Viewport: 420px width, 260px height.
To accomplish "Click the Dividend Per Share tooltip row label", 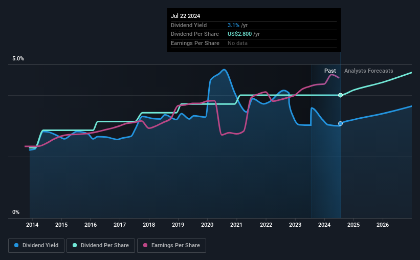I will pos(195,34).
